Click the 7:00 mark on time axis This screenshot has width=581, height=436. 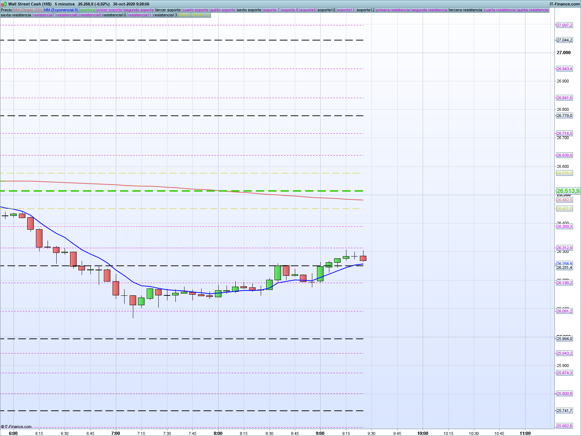pyautogui.click(x=115, y=433)
